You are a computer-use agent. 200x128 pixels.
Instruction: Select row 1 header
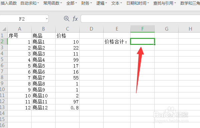pos(4,36)
